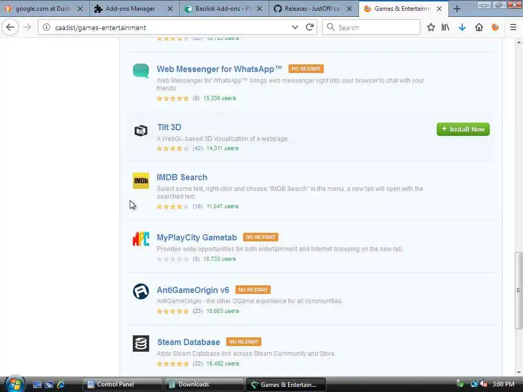Viewport: 523px width, 392px height.
Task: Reload the current page
Action: point(310,28)
